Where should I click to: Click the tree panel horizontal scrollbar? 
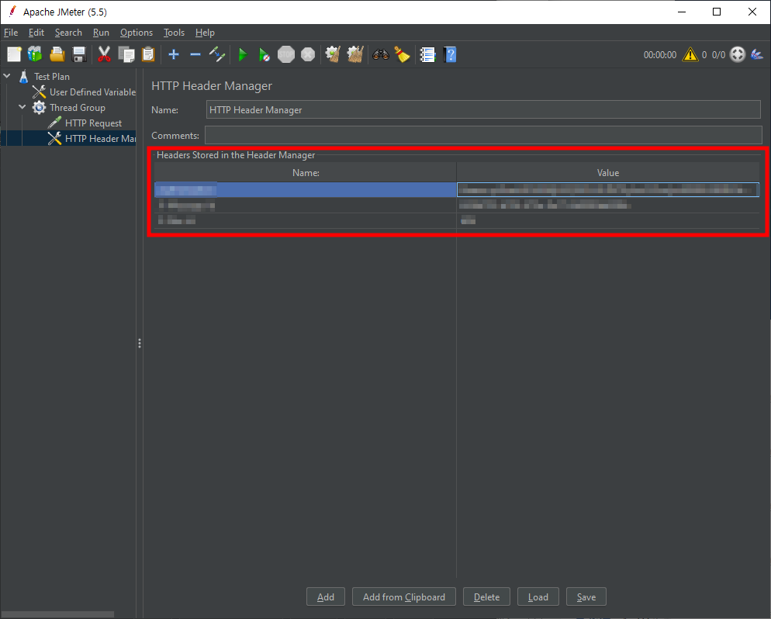57,614
